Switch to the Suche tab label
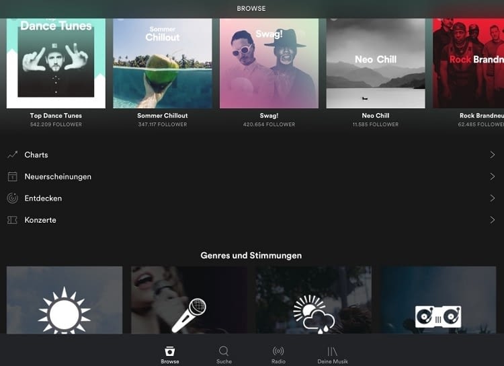Viewport: 504px width, 366px height. 224,361
